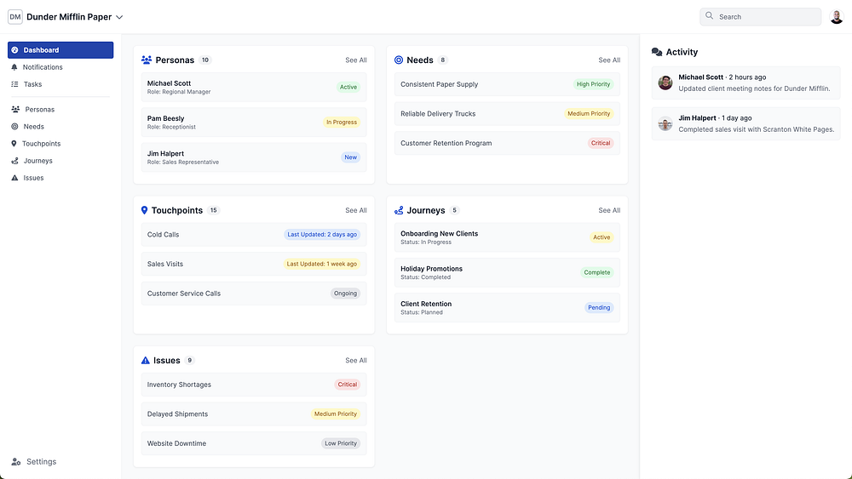Image resolution: width=852 pixels, height=479 pixels.
Task: Click the sidebar Personas people icon
Action: pyautogui.click(x=15, y=110)
